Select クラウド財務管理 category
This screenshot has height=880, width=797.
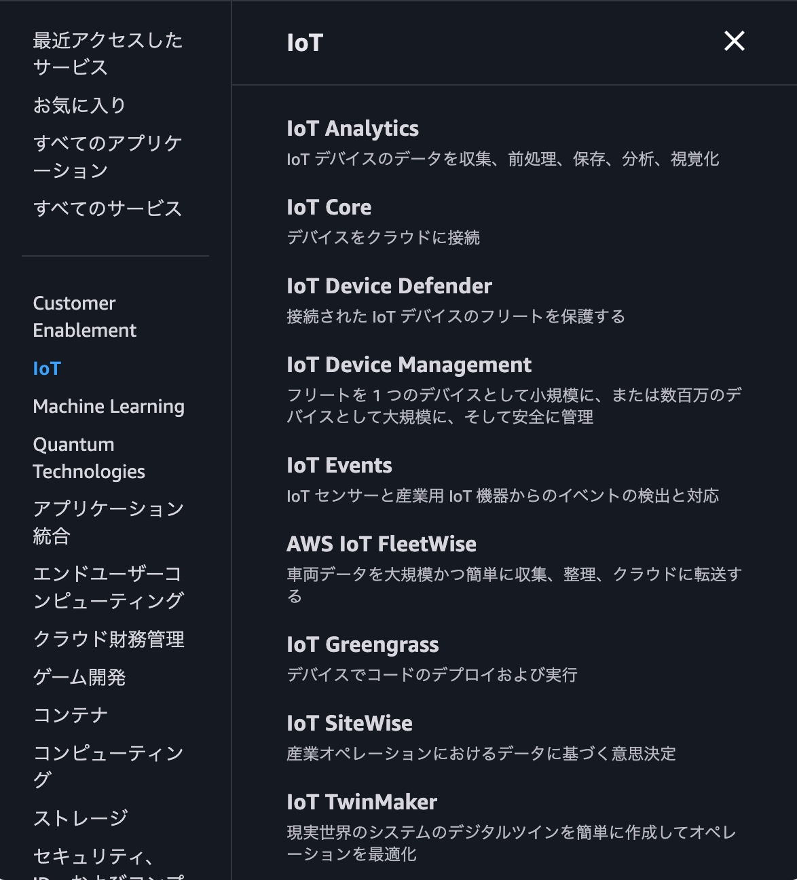tap(109, 640)
